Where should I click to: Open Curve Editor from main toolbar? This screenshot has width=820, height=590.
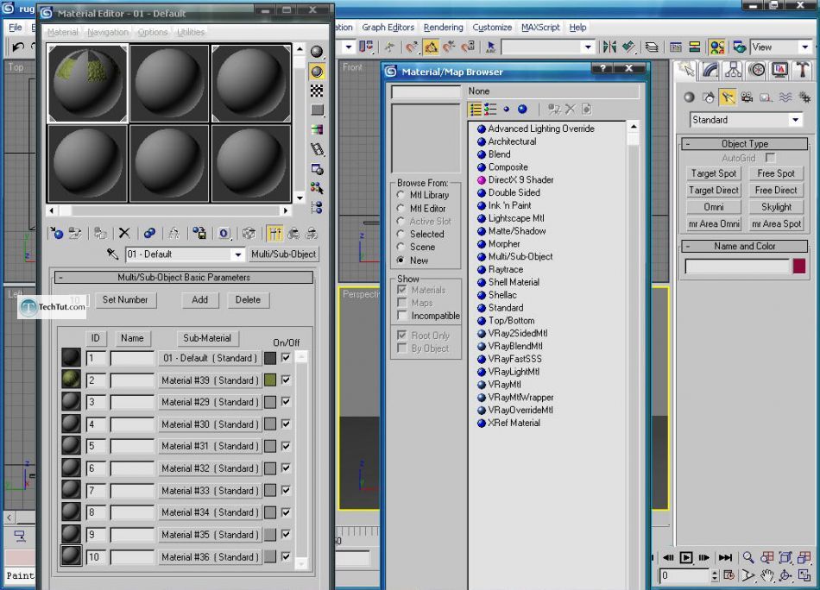coord(676,47)
